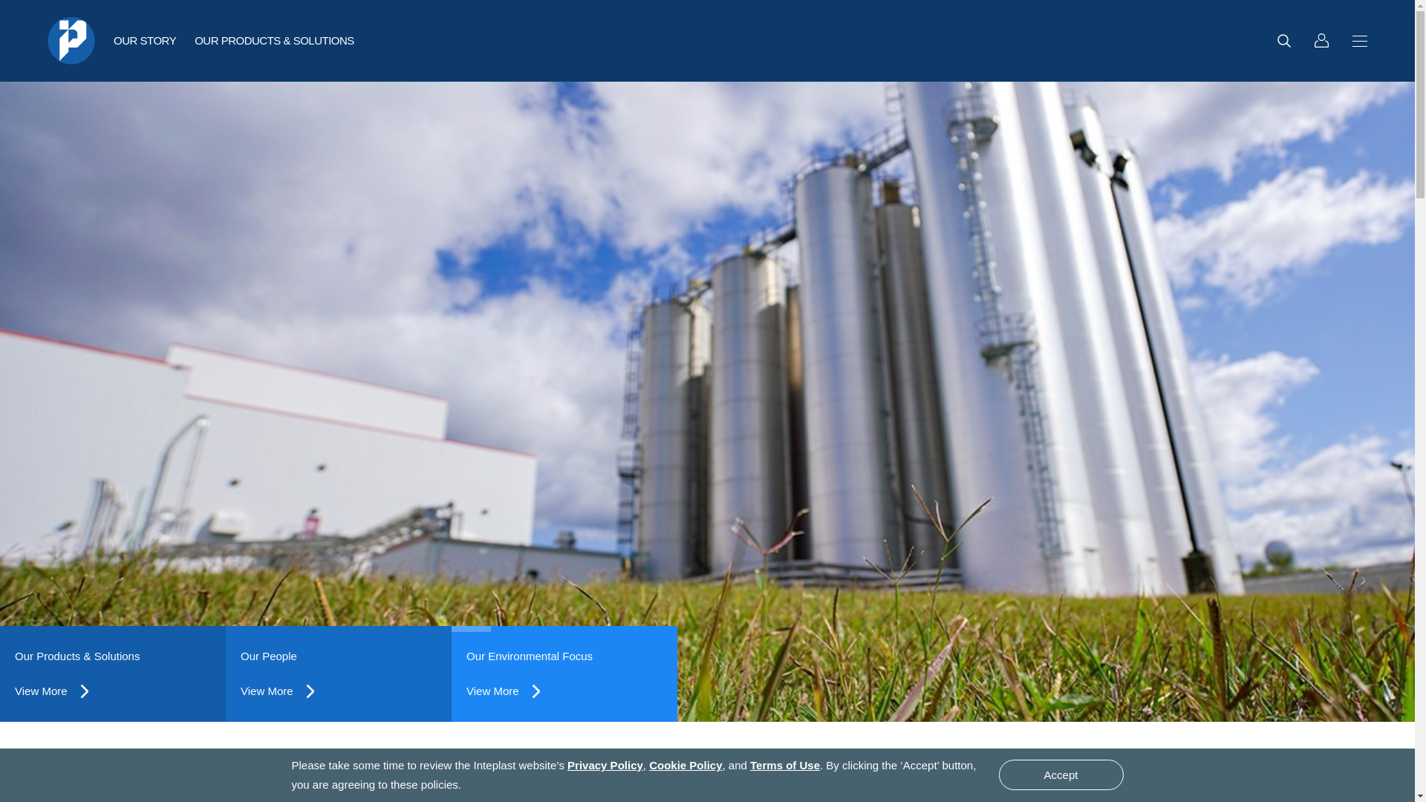The image size is (1426, 802).
Task: Select the Our People slide tab
Action: 269,656
